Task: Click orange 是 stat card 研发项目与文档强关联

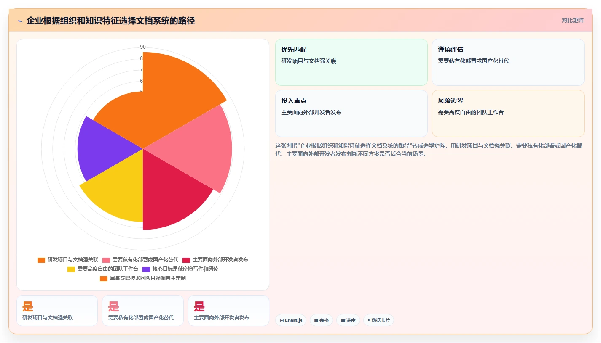Action: pos(57,311)
